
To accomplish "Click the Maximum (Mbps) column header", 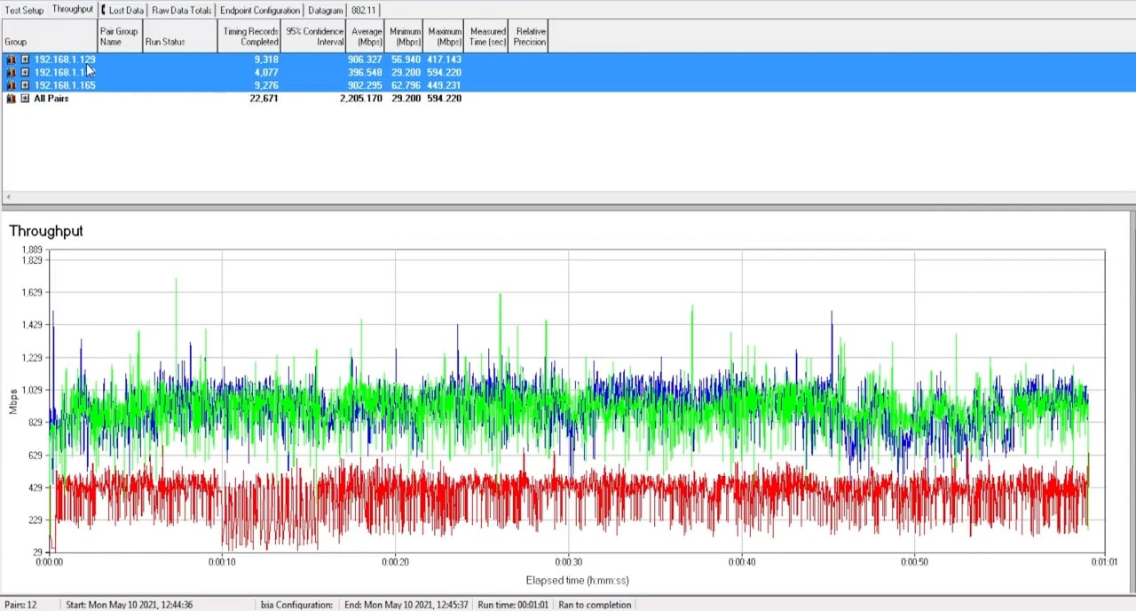I will pyautogui.click(x=444, y=36).
